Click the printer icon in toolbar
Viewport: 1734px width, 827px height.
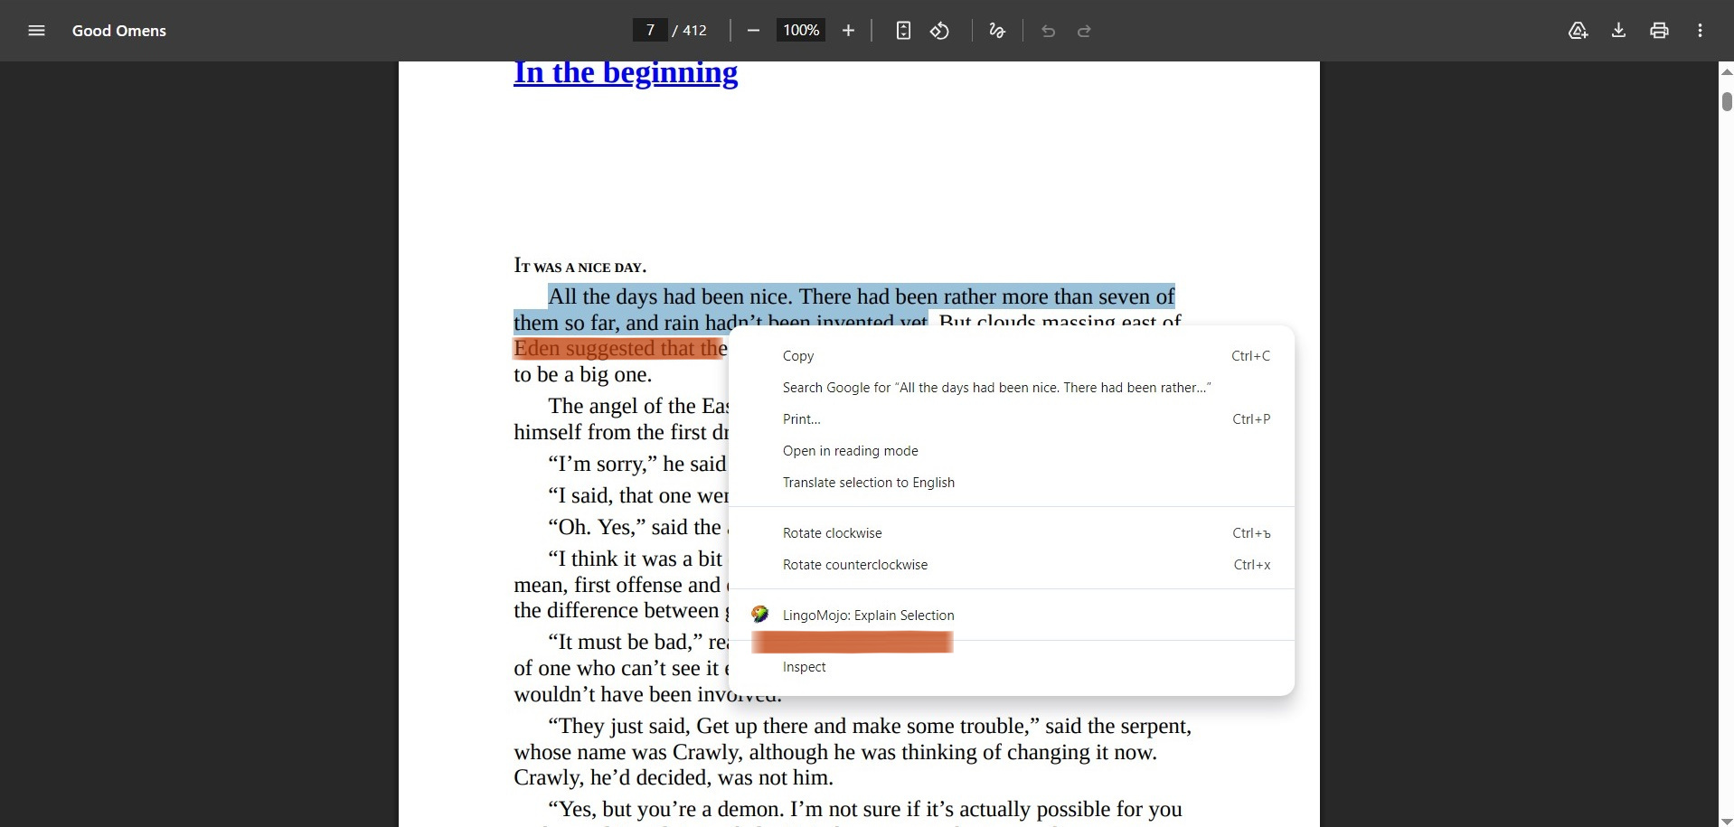(x=1659, y=31)
